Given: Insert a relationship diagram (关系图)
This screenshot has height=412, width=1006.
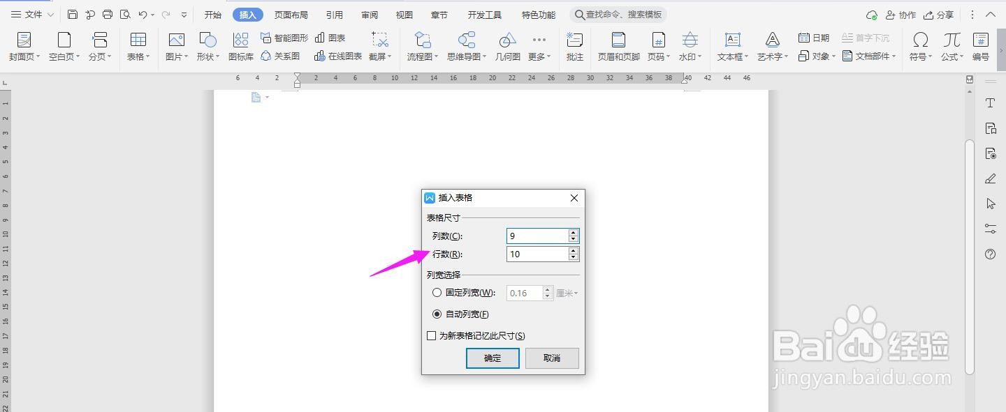Looking at the screenshot, I should click(280, 56).
